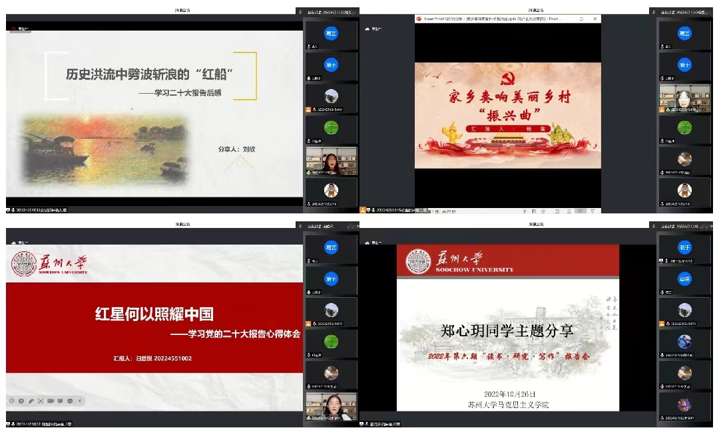Viewport: 719px width, 434px height.
Task: Select speaker video thumbnail beside 红船 slide
Action: pyautogui.click(x=331, y=161)
